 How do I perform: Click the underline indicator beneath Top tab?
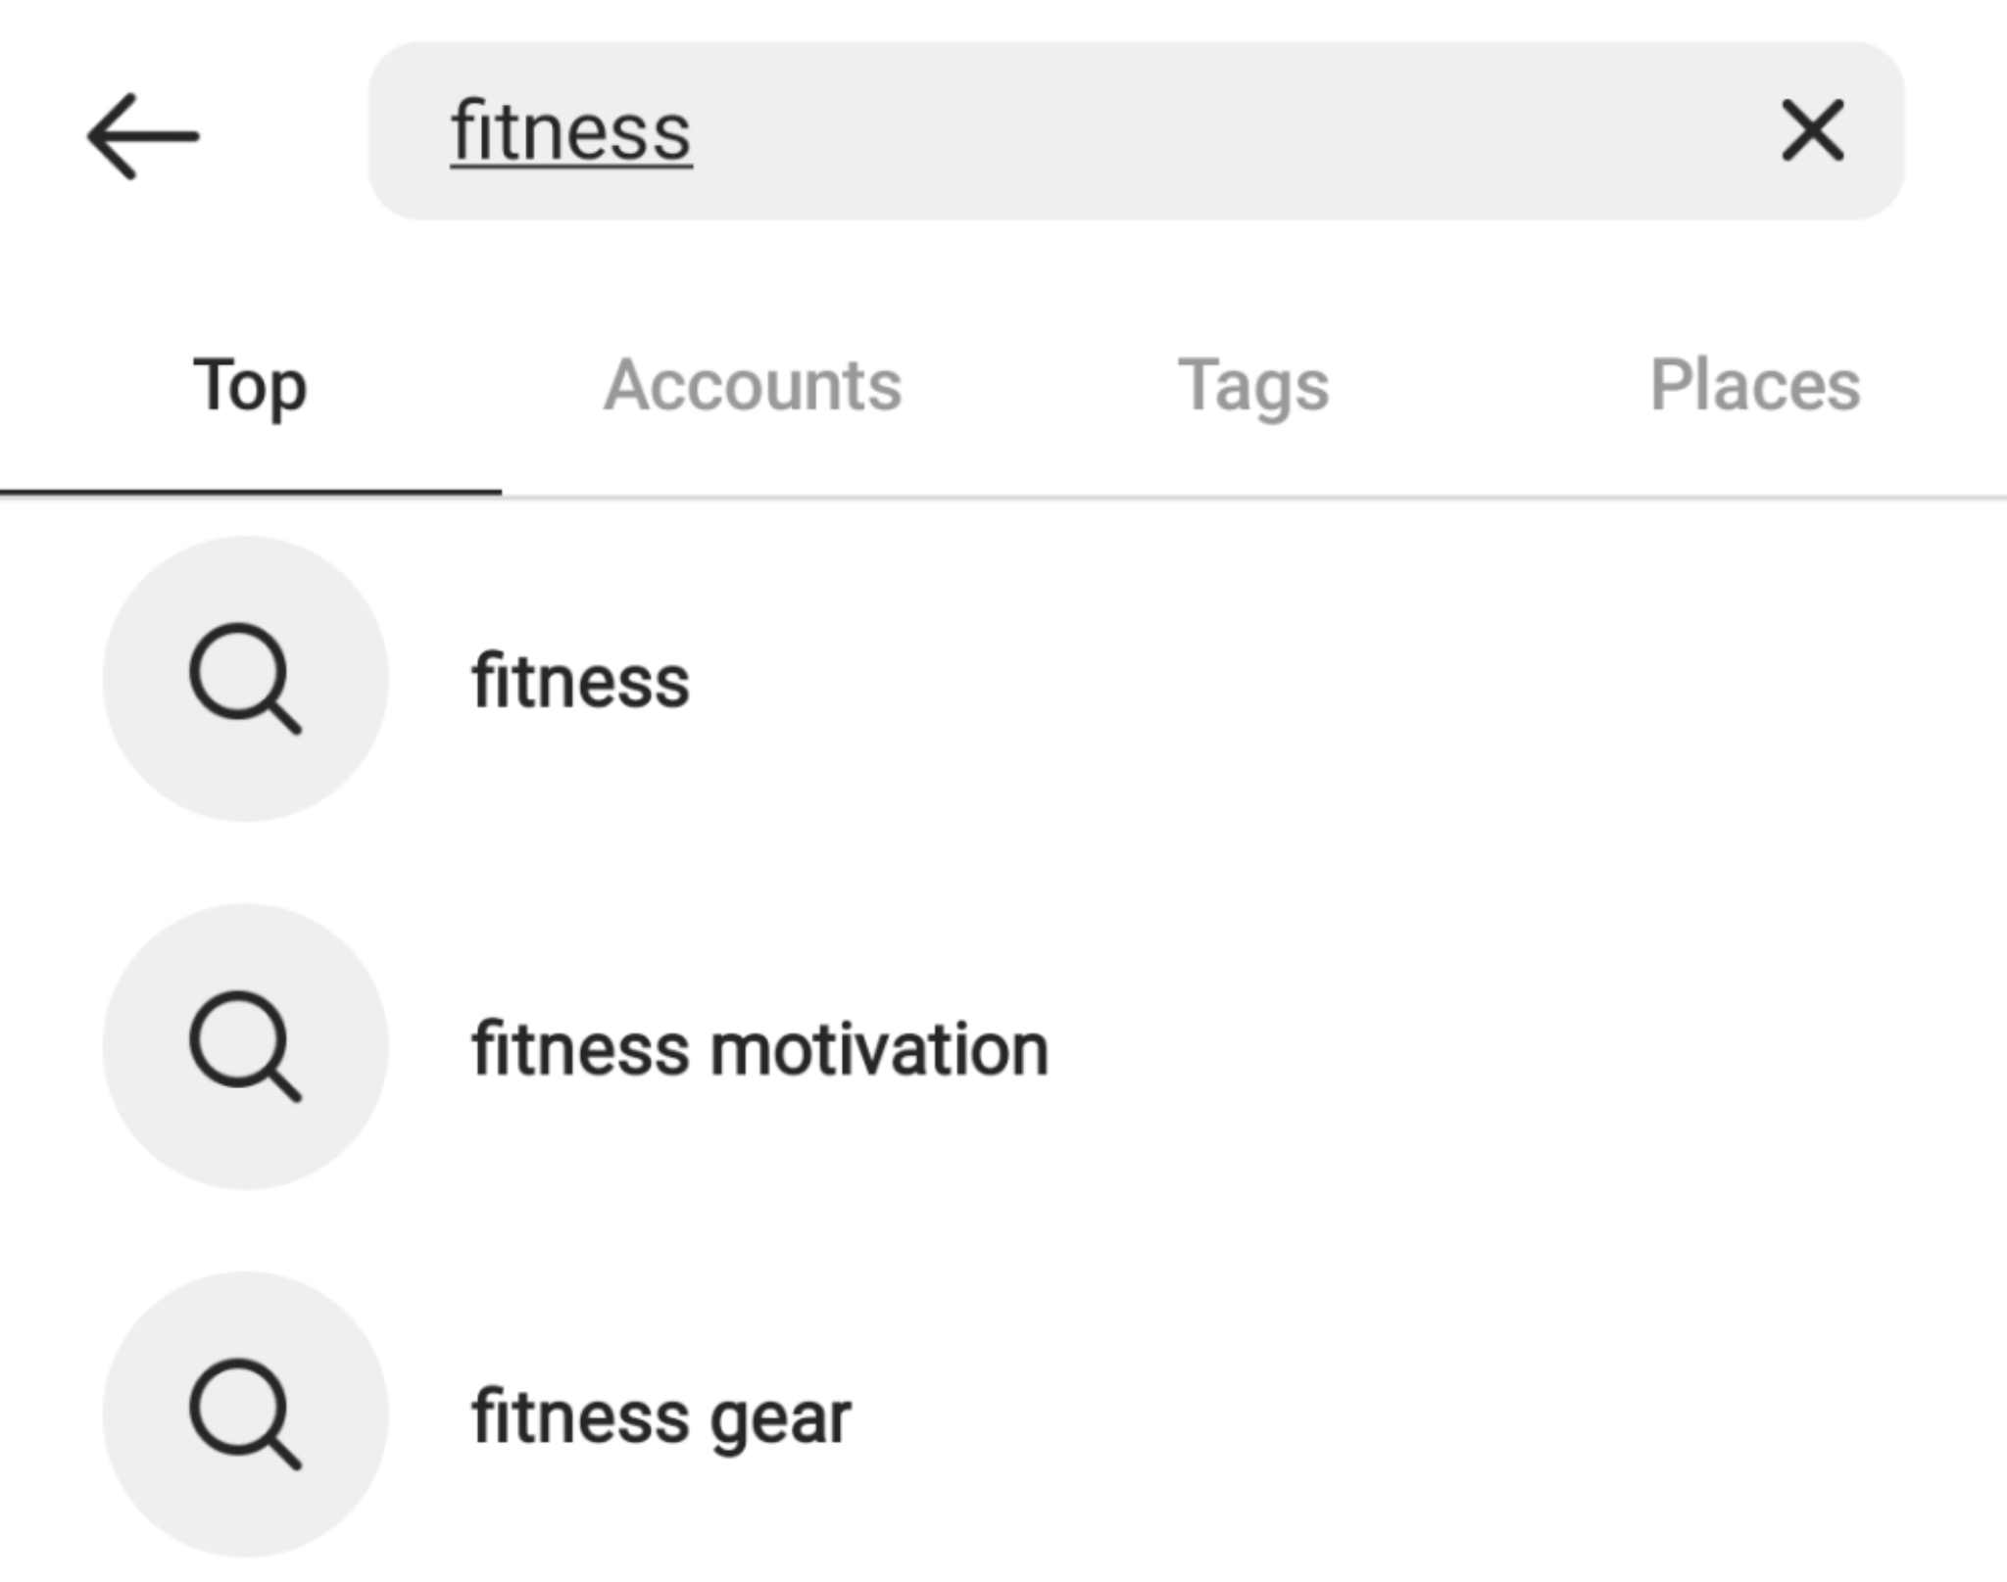tap(250, 492)
